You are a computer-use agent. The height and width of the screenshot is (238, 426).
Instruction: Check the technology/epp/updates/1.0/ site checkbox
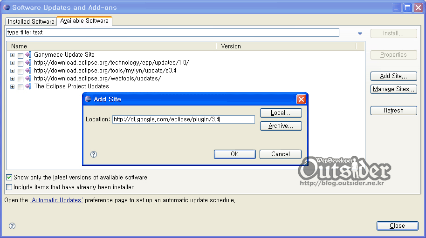tap(21, 63)
